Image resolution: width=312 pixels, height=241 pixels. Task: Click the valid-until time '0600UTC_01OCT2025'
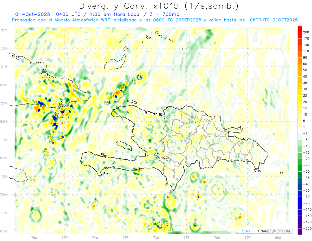pos(274,20)
